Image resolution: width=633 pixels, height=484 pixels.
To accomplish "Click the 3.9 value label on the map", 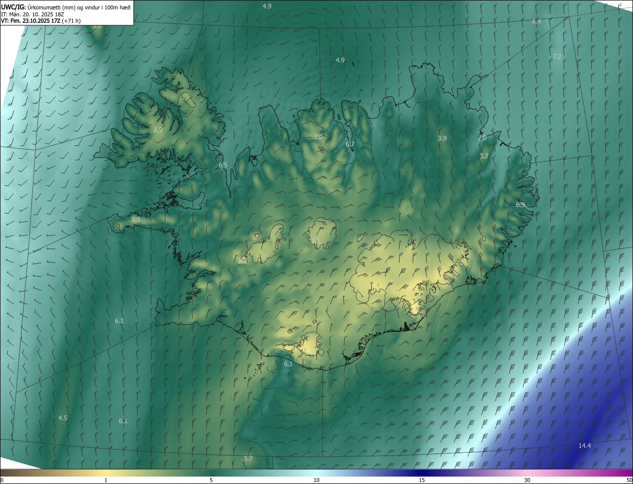I will point(442,139).
